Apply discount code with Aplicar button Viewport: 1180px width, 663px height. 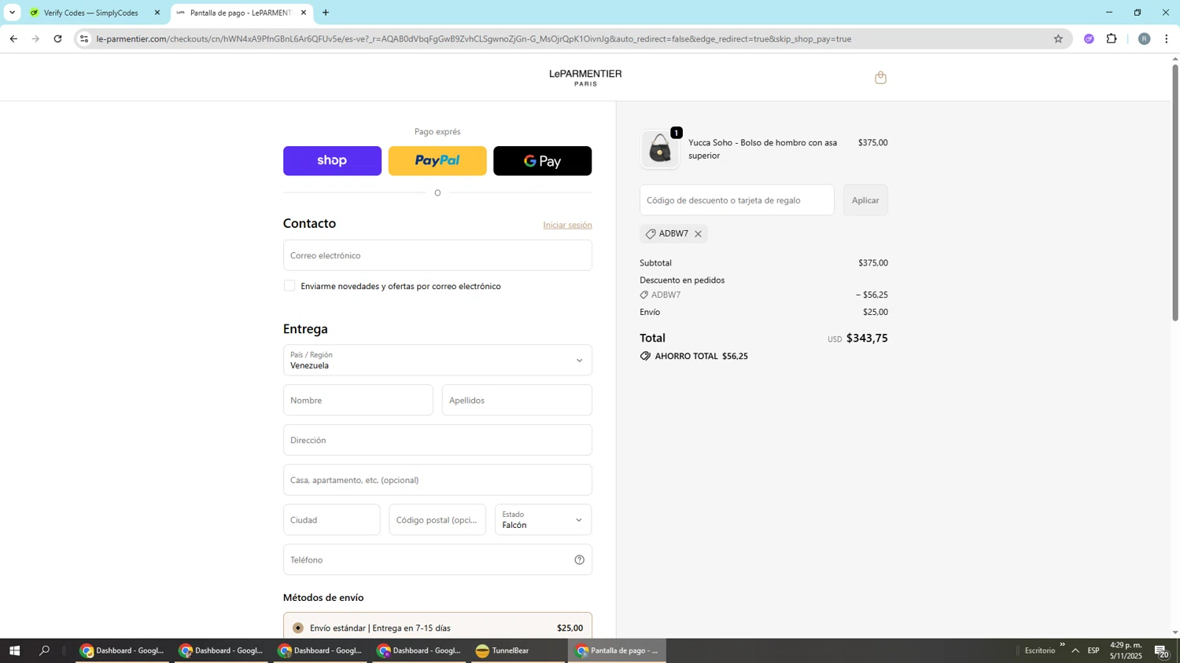(865, 200)
